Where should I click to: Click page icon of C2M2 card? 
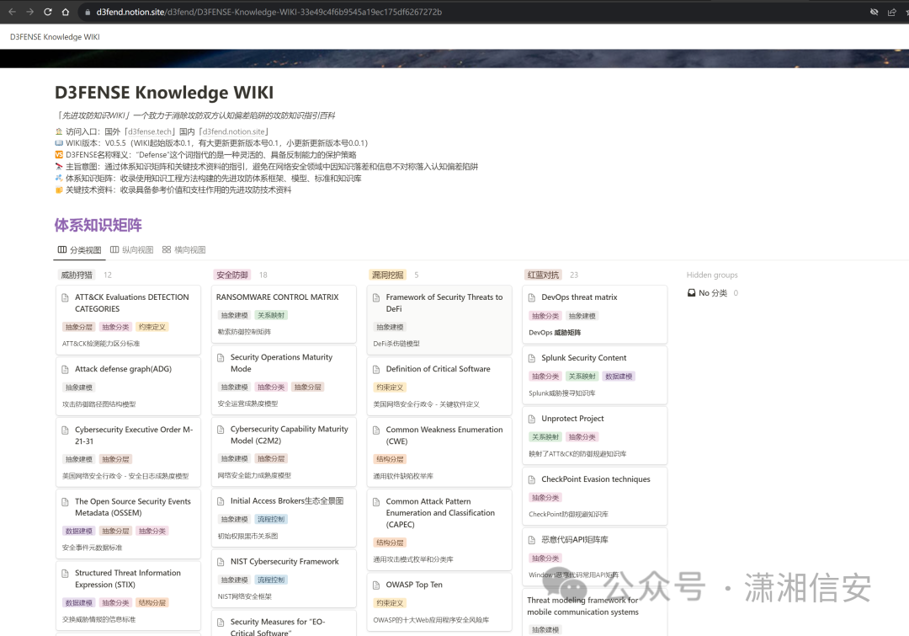click(221, 430)
